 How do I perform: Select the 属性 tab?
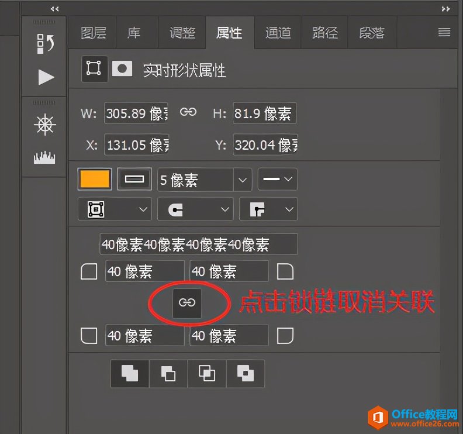(229, 33)
